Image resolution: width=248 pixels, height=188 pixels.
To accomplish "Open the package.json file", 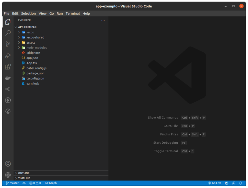I will pos(35,73).
